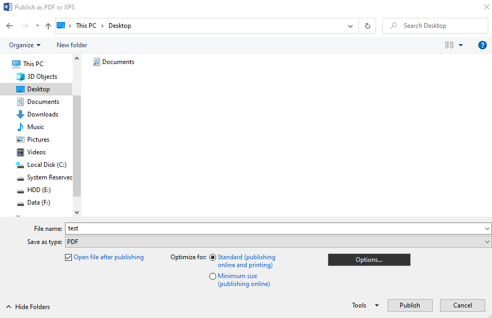492x318 pixels.
Task: Expand the address bar folder history
Action: pos(350,25)
